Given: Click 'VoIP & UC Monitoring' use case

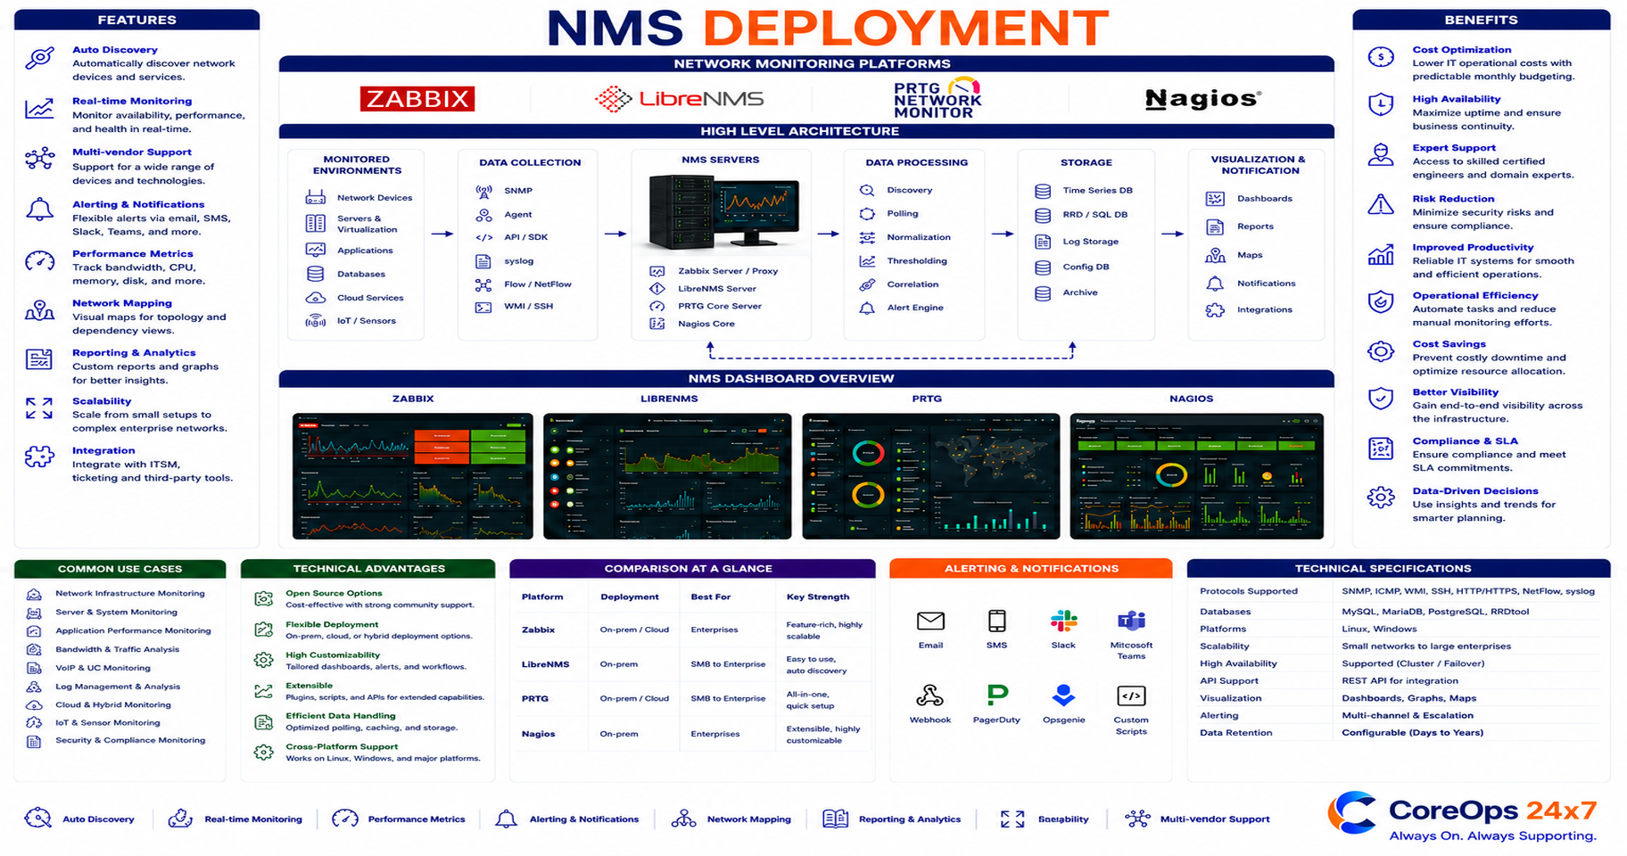Looking at the screenshot, I should click(103, 668).
